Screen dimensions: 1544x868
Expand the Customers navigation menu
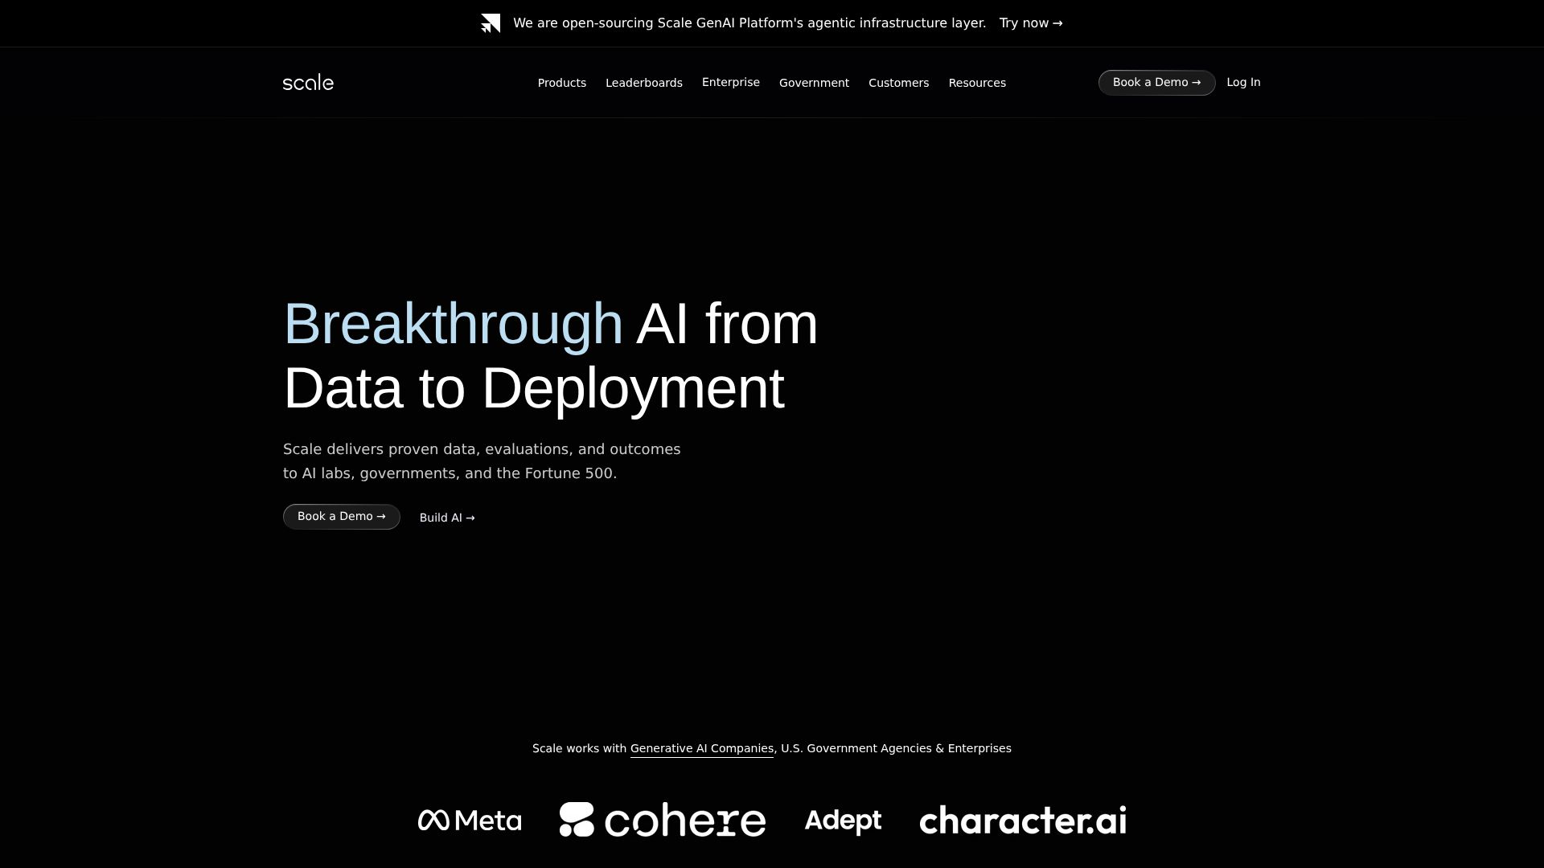coord(898,83)
